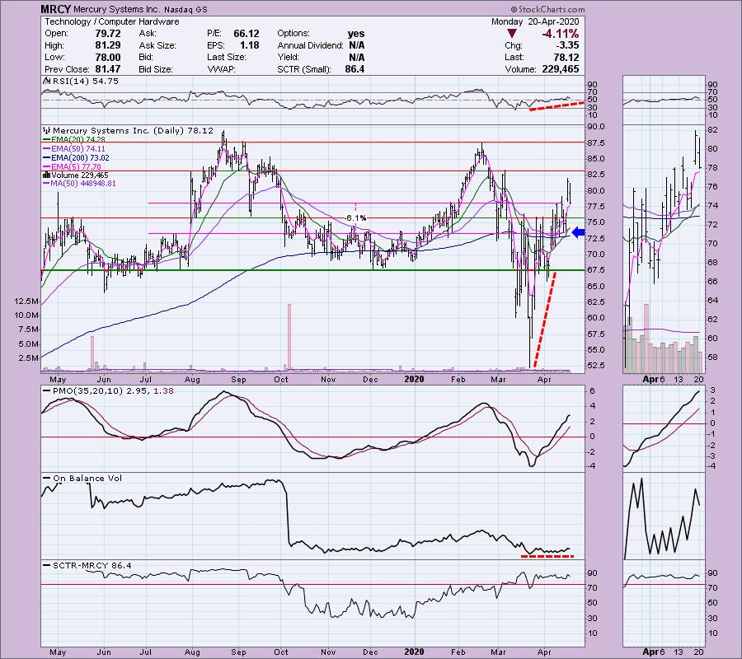Click the 'Technology / Computer Hardware' sector label

111,21
